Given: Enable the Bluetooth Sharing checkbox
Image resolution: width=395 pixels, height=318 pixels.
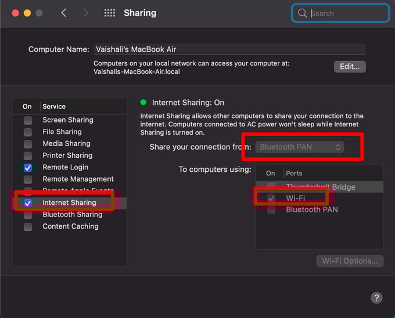Looking at the screenshot, I should pos(28,215).
